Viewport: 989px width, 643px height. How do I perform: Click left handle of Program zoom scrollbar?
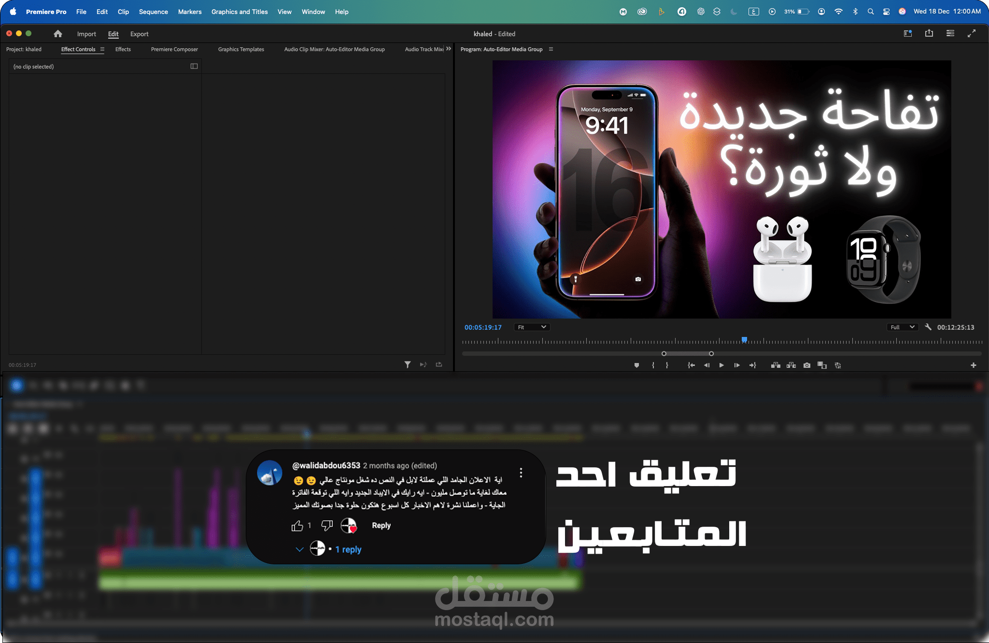tap(664, 354)
